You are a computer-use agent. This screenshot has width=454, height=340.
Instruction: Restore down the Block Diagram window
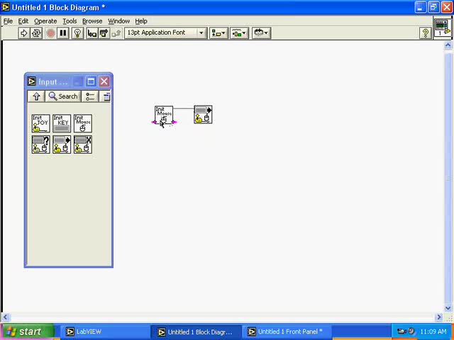click(x=433, y=8)
